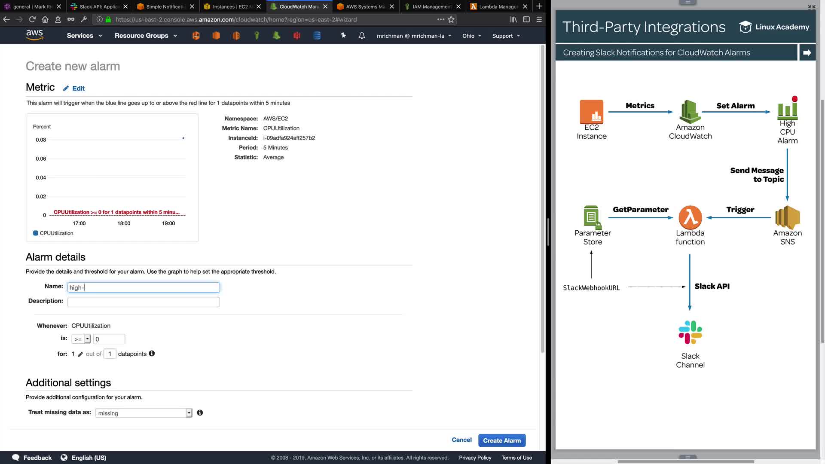Image resolution: width=825 pixels, height=464 pixels.
Task: Click the Edit metric link
Action: [x=78, y=89]
